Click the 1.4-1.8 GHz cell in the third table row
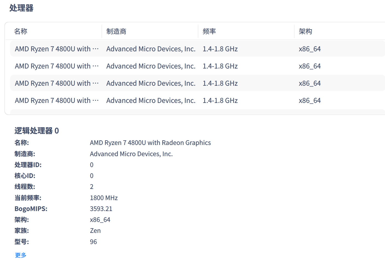385x264 pixels. (x=220, y=83)
